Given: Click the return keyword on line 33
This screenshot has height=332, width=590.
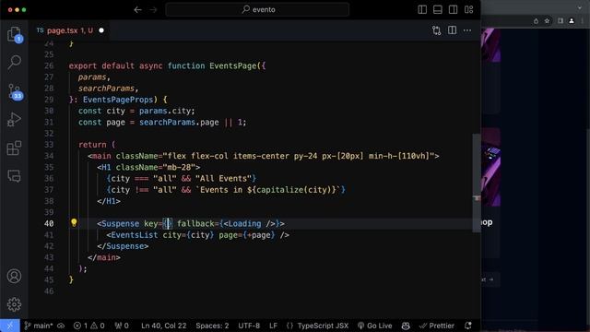Looking at the screenshot, I should pos(92,145).
